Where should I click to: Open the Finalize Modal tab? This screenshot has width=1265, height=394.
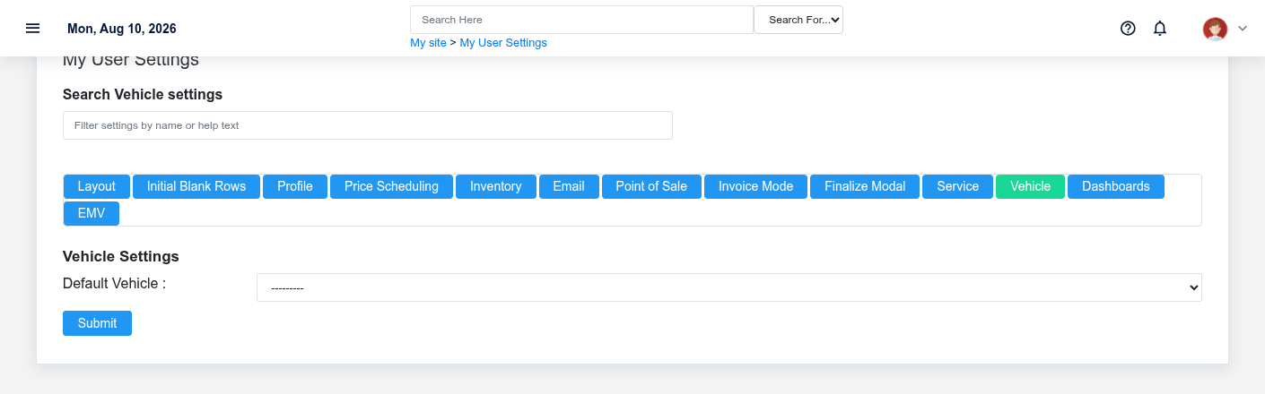coord(865,186)
